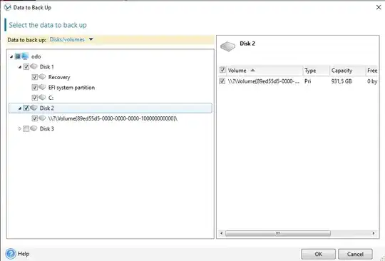Toggle the odo machine checkbox
Screen dimensions: 385x261
[17, 56]
